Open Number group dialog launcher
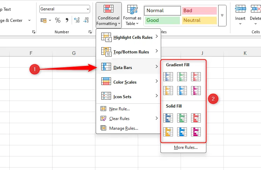The image size is (261, 170). point(90,32)
